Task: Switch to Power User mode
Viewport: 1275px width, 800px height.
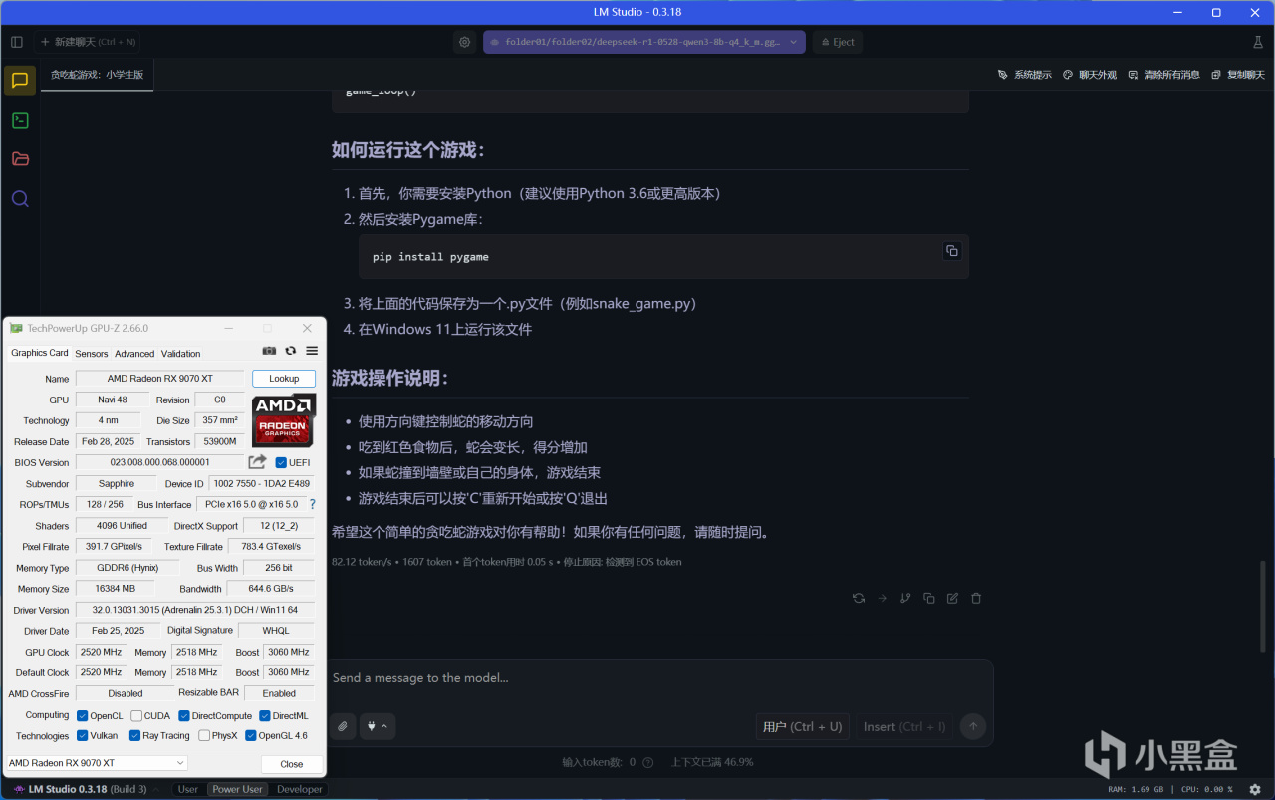Action: coord(237,789)
